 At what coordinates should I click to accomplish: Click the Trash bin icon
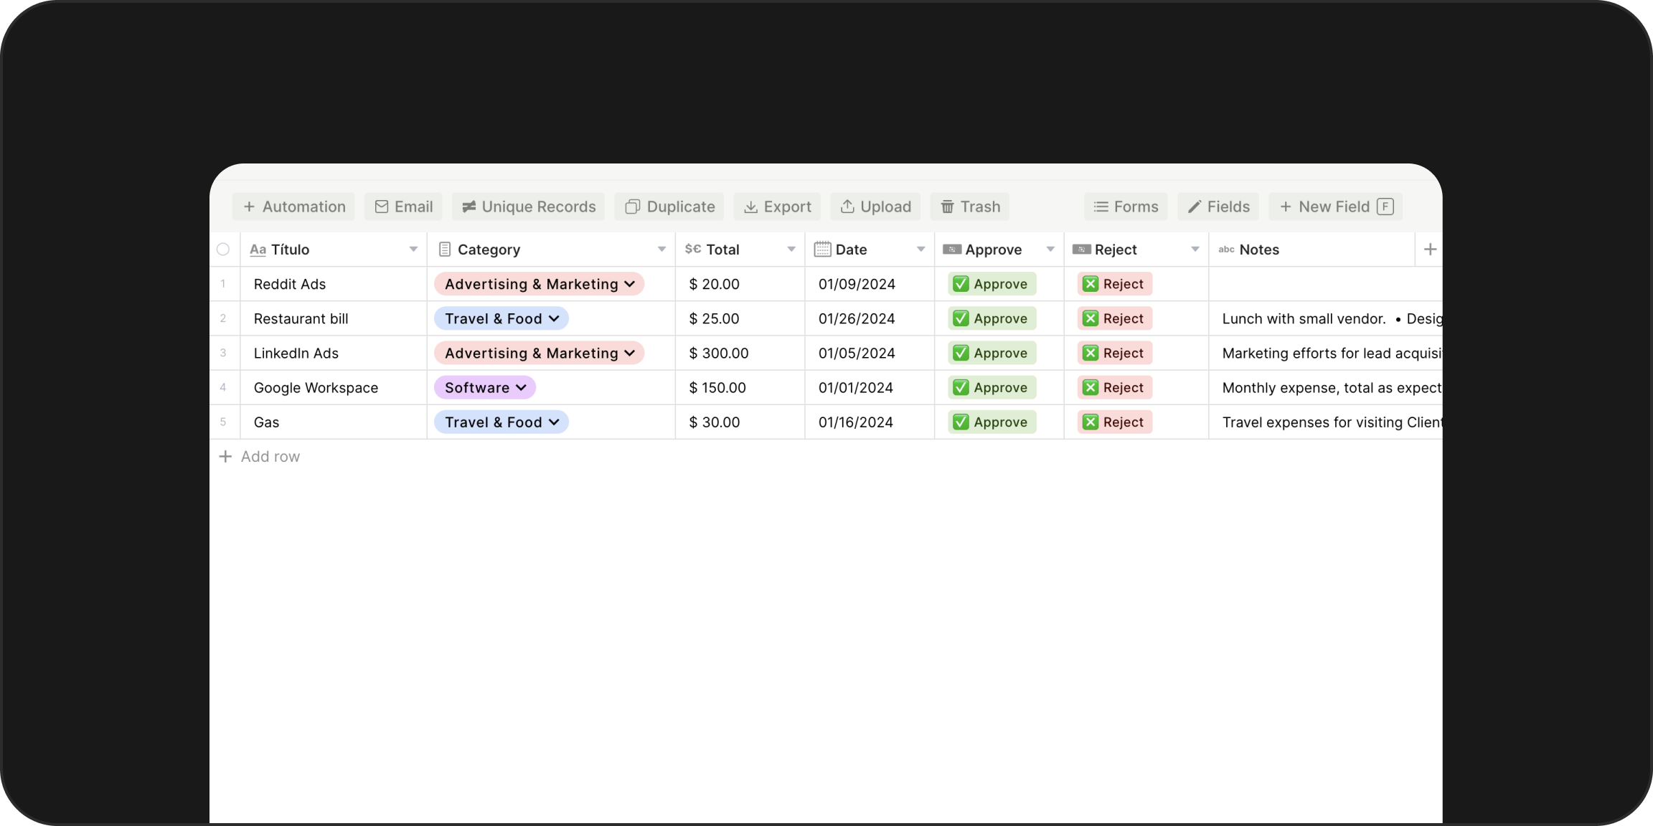(948, 206)
